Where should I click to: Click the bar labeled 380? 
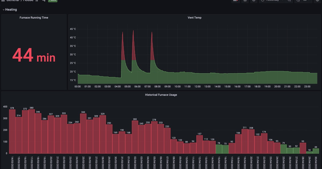(x=31, y=131)
